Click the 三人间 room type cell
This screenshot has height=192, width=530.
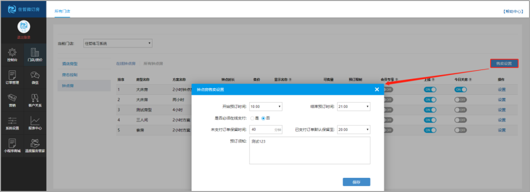142,120
